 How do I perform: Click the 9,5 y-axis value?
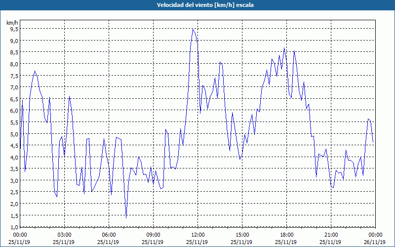(x=14, y=29)
